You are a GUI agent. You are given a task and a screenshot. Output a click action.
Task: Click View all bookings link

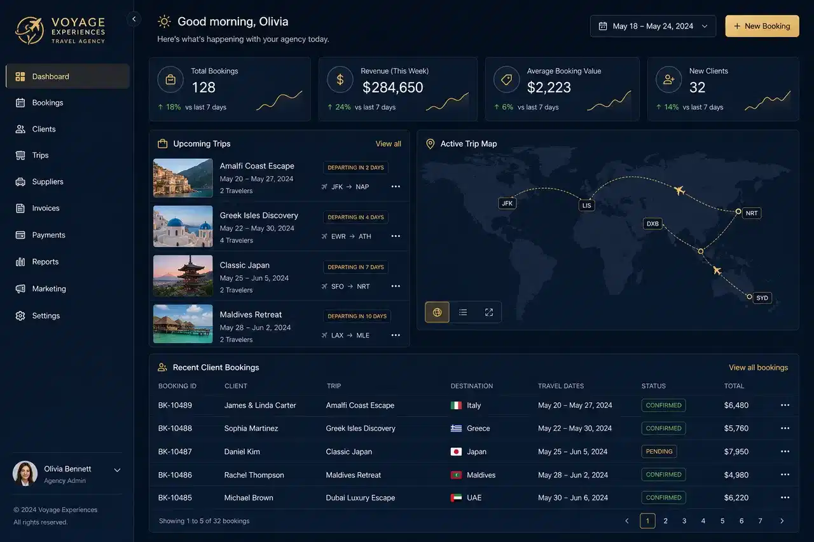(x=758, y=367)
